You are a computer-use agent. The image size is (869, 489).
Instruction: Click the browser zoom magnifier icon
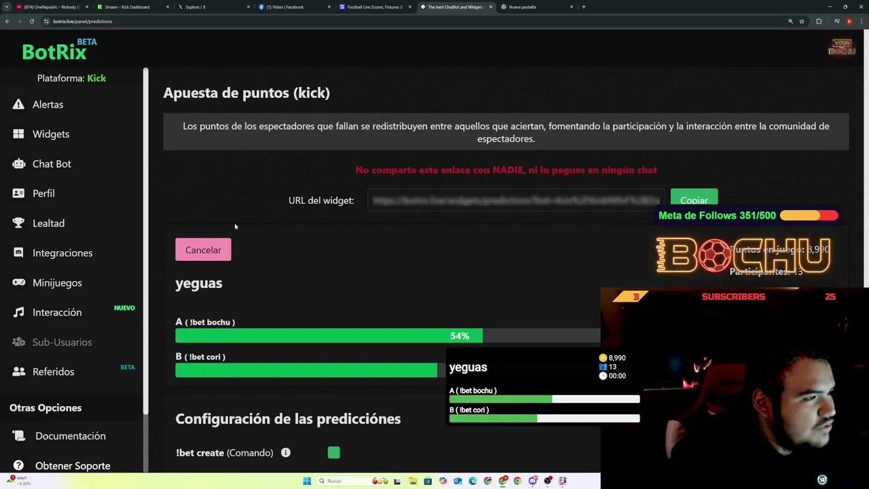[791, 21]
